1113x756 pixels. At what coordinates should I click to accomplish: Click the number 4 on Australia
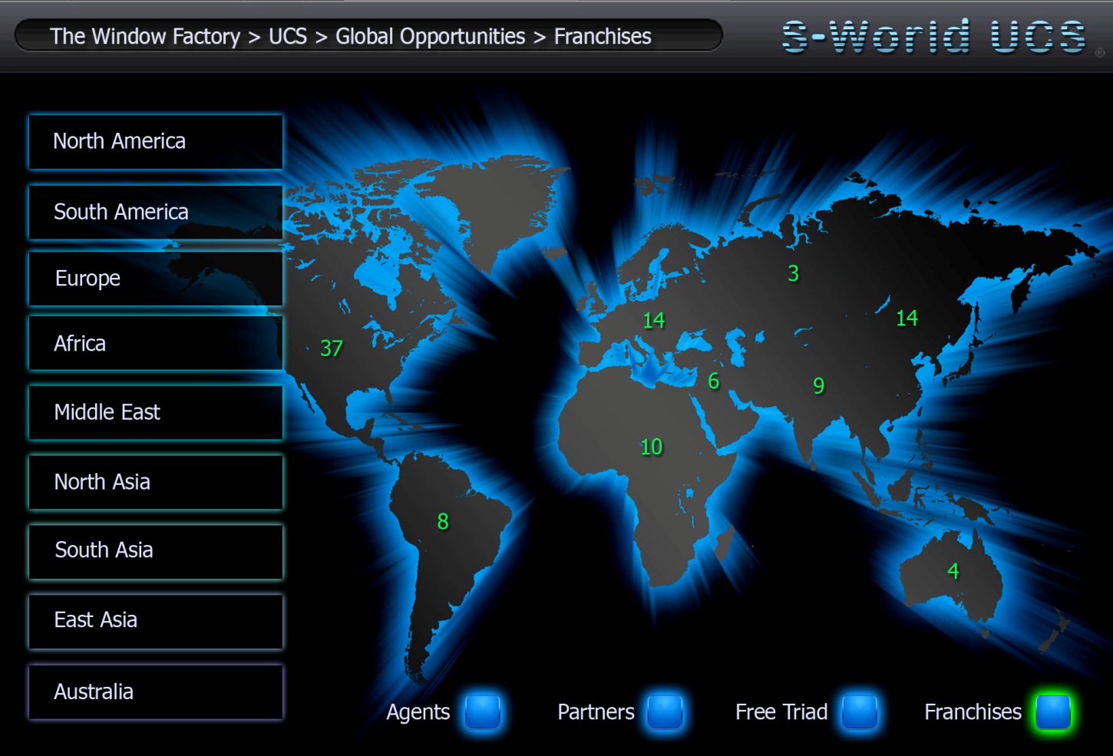tap(953, 571)
